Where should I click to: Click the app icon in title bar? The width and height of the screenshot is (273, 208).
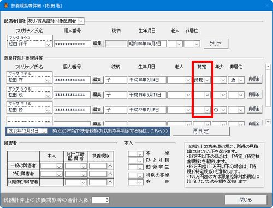(6, 5)
